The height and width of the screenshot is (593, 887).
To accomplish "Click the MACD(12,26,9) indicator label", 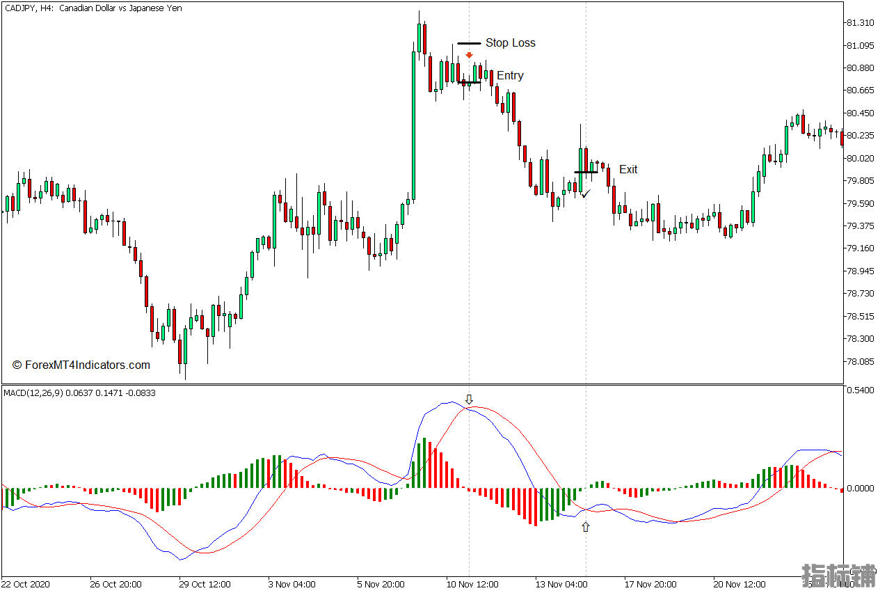I will [x=80, y=393].
